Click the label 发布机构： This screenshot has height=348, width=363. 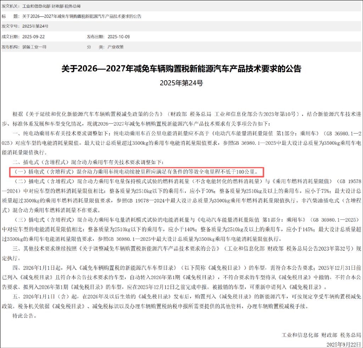(x=11, y=47)
